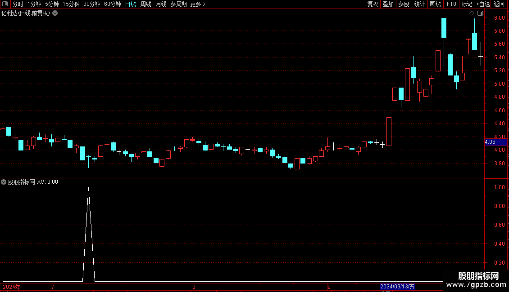Select the 60分钟 period
The height and width of the screenshot is (292, 509).
click(x=113, y=4)
